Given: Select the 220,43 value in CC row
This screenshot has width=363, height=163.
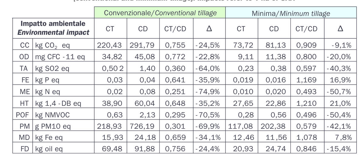Looking at the screenshot, I should point(109,46).
